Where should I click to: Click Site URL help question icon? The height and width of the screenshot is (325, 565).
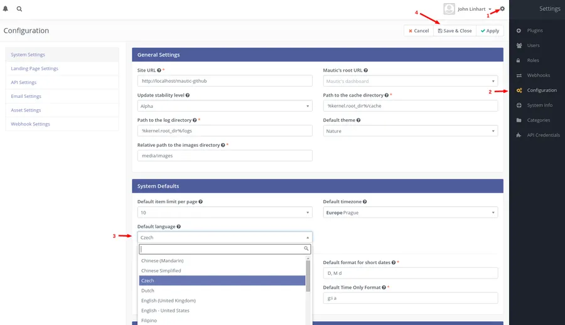tap(159, 70)
